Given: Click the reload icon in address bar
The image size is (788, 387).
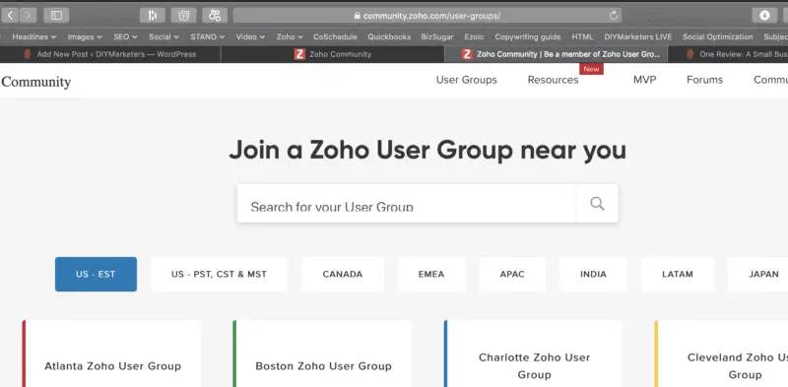Looking at the screenshot, I should coord(613,16).
